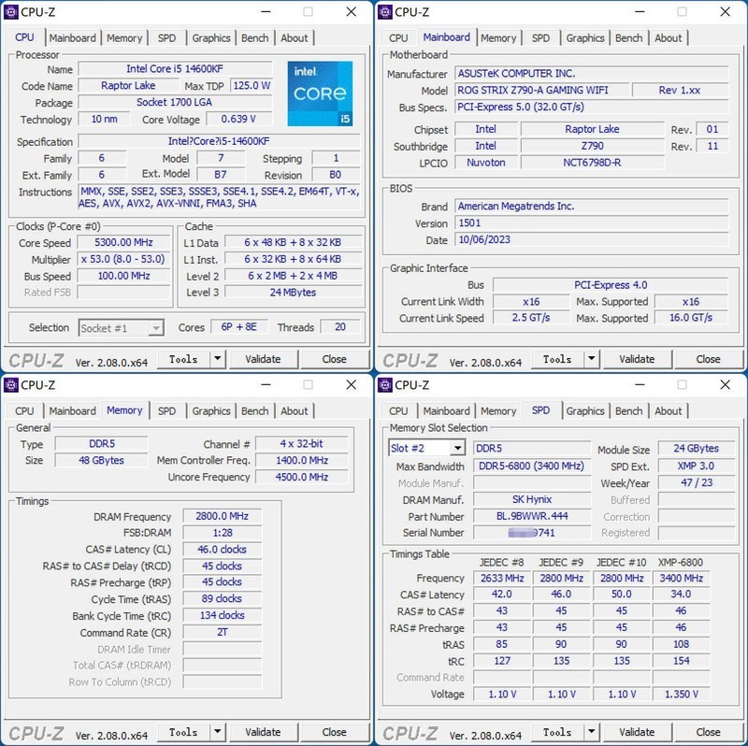Close the Processor window using its title bar X

pyautogui.click(x=351, y=12)
